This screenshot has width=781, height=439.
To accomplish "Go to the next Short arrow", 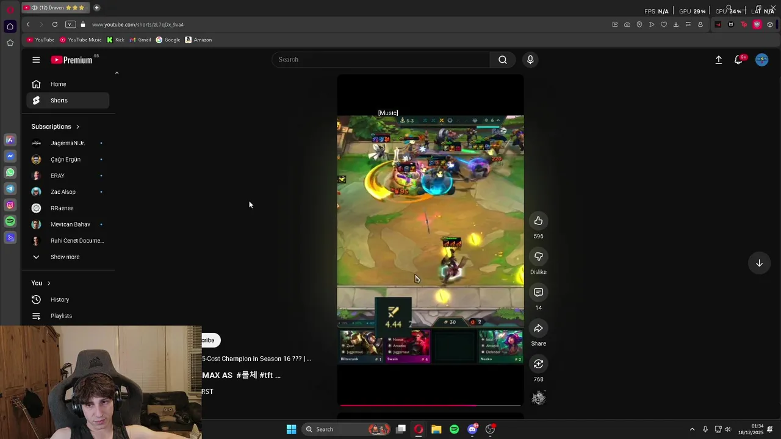I will 759,263.
